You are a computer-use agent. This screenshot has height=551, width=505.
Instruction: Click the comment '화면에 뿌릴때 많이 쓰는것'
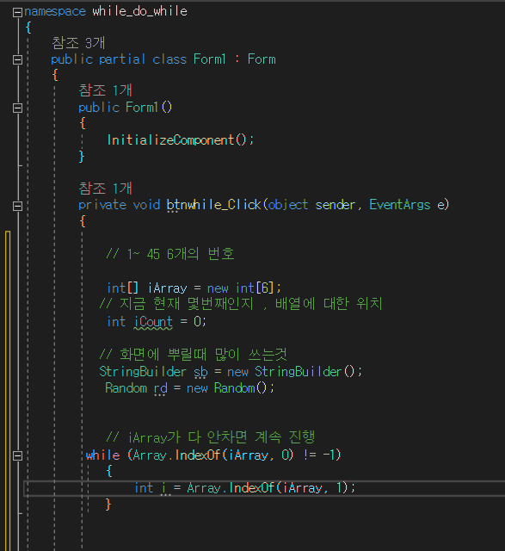pos(203,355)
